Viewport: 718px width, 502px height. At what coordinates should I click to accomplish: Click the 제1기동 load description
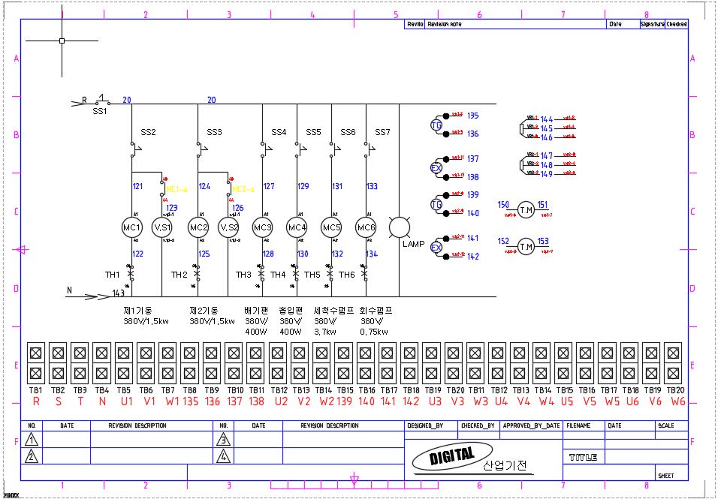[x=146, y=316]
